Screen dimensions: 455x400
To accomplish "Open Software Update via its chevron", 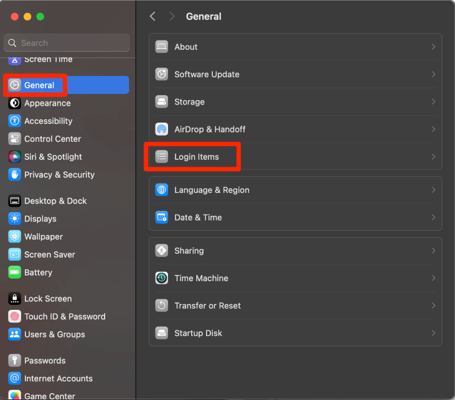I will pyautogui.click(x=433, y=75).
